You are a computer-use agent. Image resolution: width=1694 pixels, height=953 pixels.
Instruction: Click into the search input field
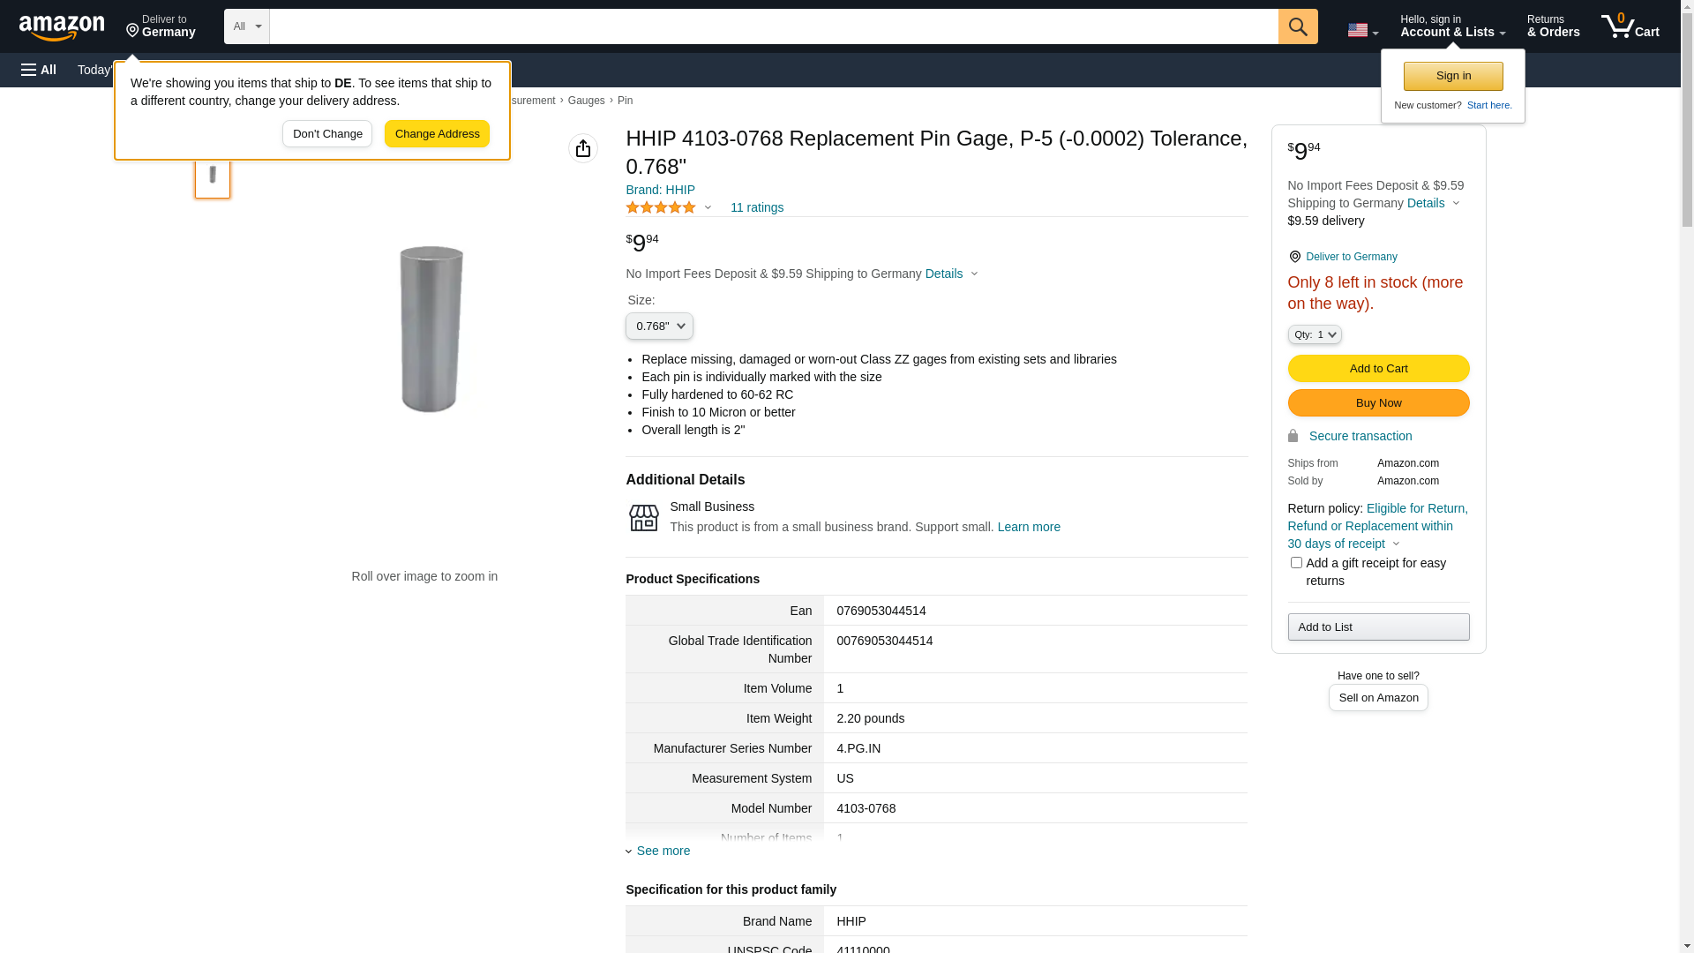pyautogui.click(x=773, y=26)
